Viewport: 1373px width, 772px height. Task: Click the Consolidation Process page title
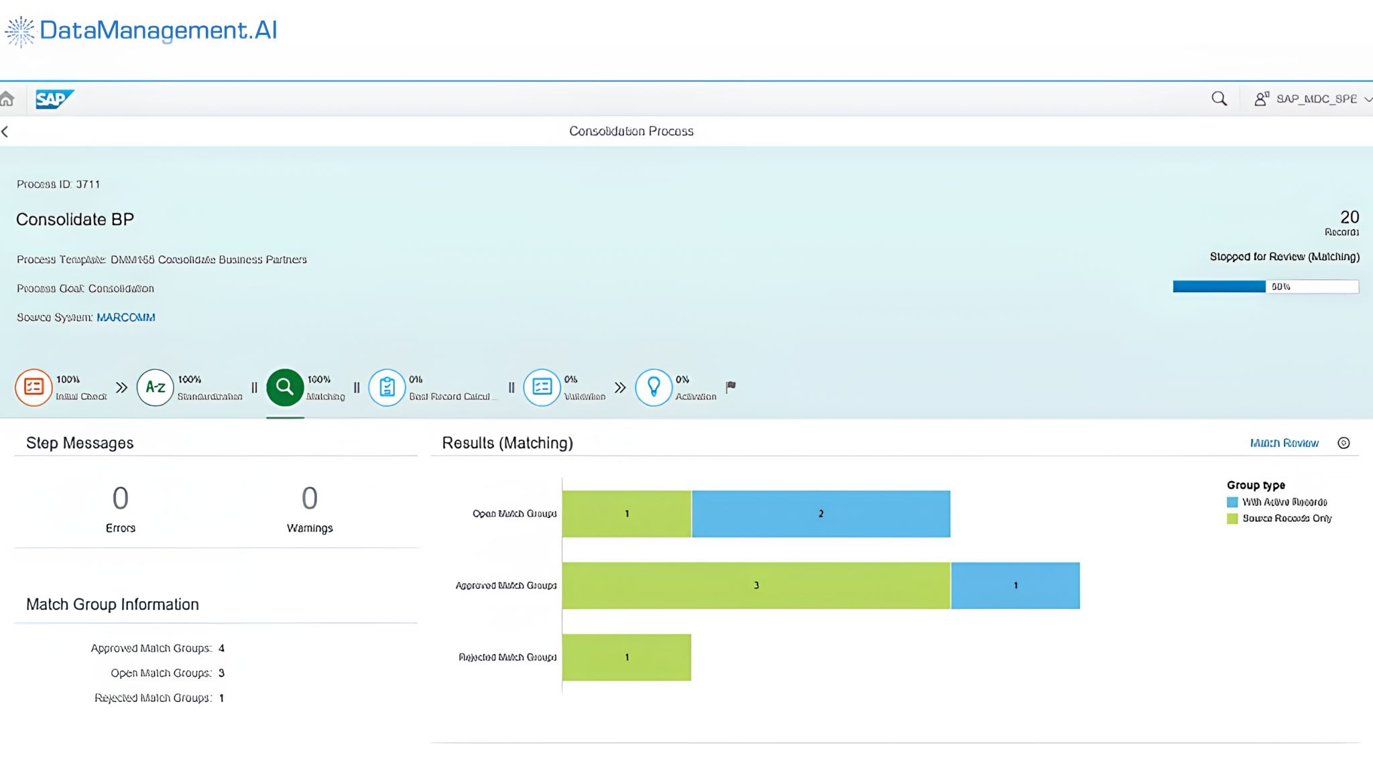(x=631, y=131)
